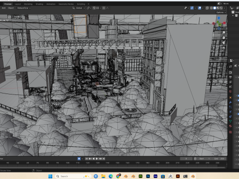Open the Add menu in viewport header

[3, 8]
